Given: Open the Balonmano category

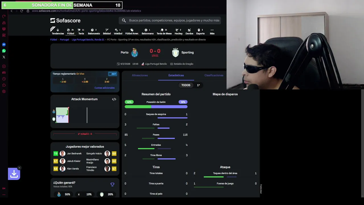Looking at the screenshot, I should [x=148, y=31].
